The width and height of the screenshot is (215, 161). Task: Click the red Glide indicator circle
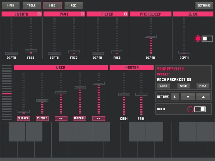click(198, 38)
